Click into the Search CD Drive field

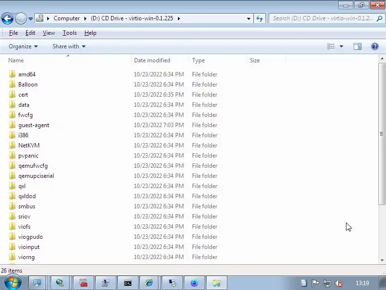coord(322,18)
